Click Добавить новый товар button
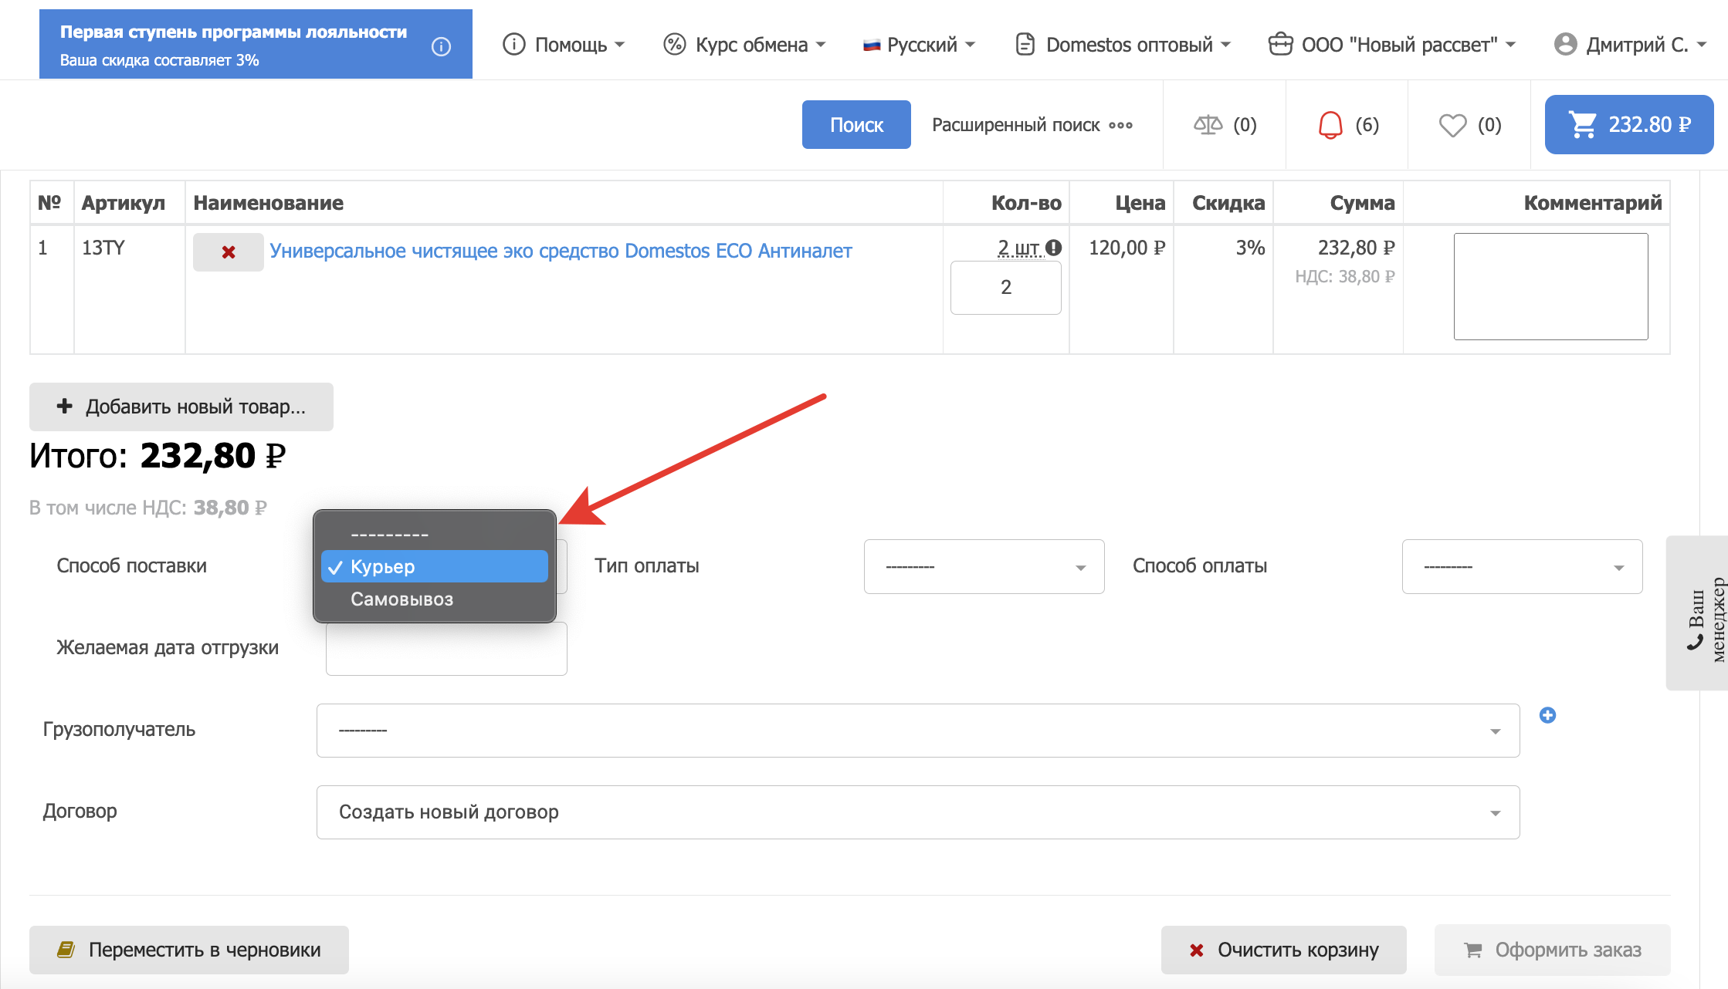1728x989 pixels. tap(181, 407)
